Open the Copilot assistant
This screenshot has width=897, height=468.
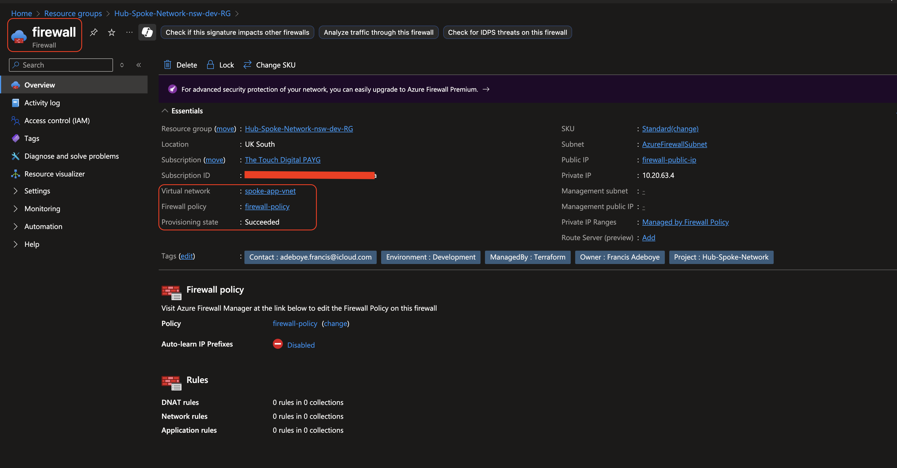[147, 32]
